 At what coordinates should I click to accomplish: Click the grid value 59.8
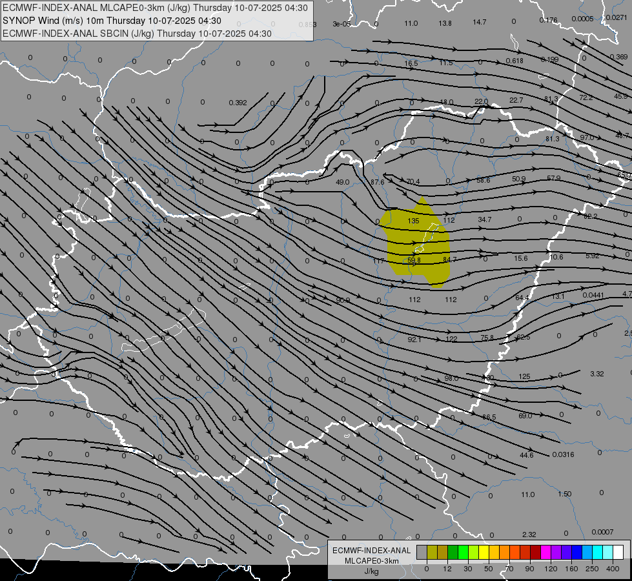(x=414, y=260)
